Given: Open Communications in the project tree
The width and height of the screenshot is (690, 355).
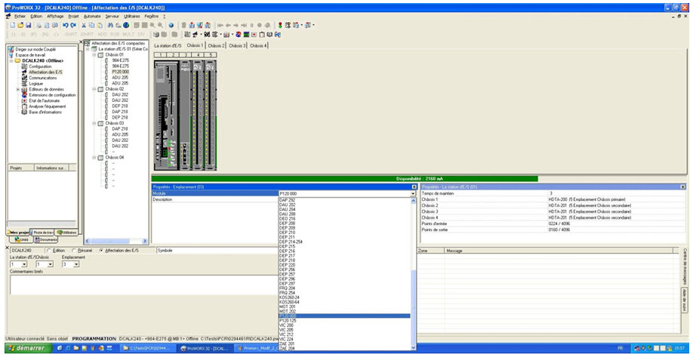Looking at the screenshot, I should click(x=43, y=78).
